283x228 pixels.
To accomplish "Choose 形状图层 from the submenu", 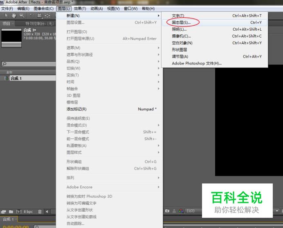I will pos(215,50).
